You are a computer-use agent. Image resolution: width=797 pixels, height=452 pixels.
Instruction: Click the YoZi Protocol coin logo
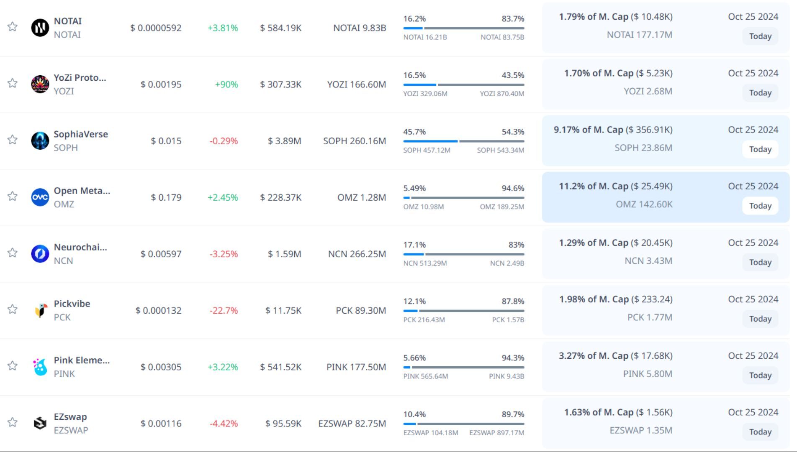pyautogui.click(x=40, y=84)
